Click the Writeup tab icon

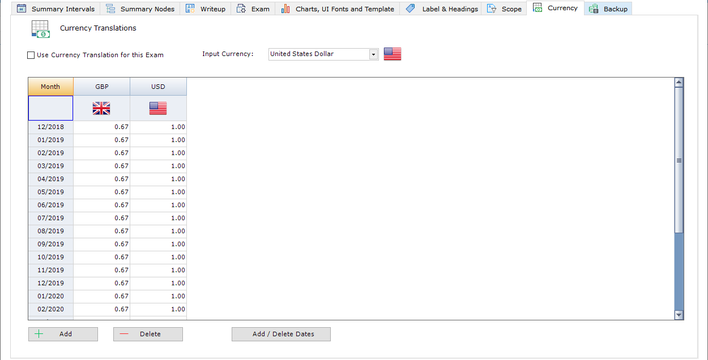tap(190, 8)
